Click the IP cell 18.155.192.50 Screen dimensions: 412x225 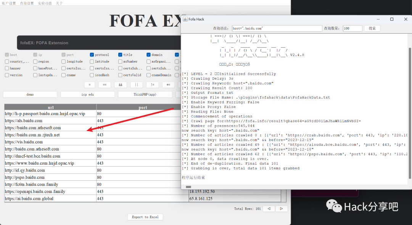pos(235,192)
